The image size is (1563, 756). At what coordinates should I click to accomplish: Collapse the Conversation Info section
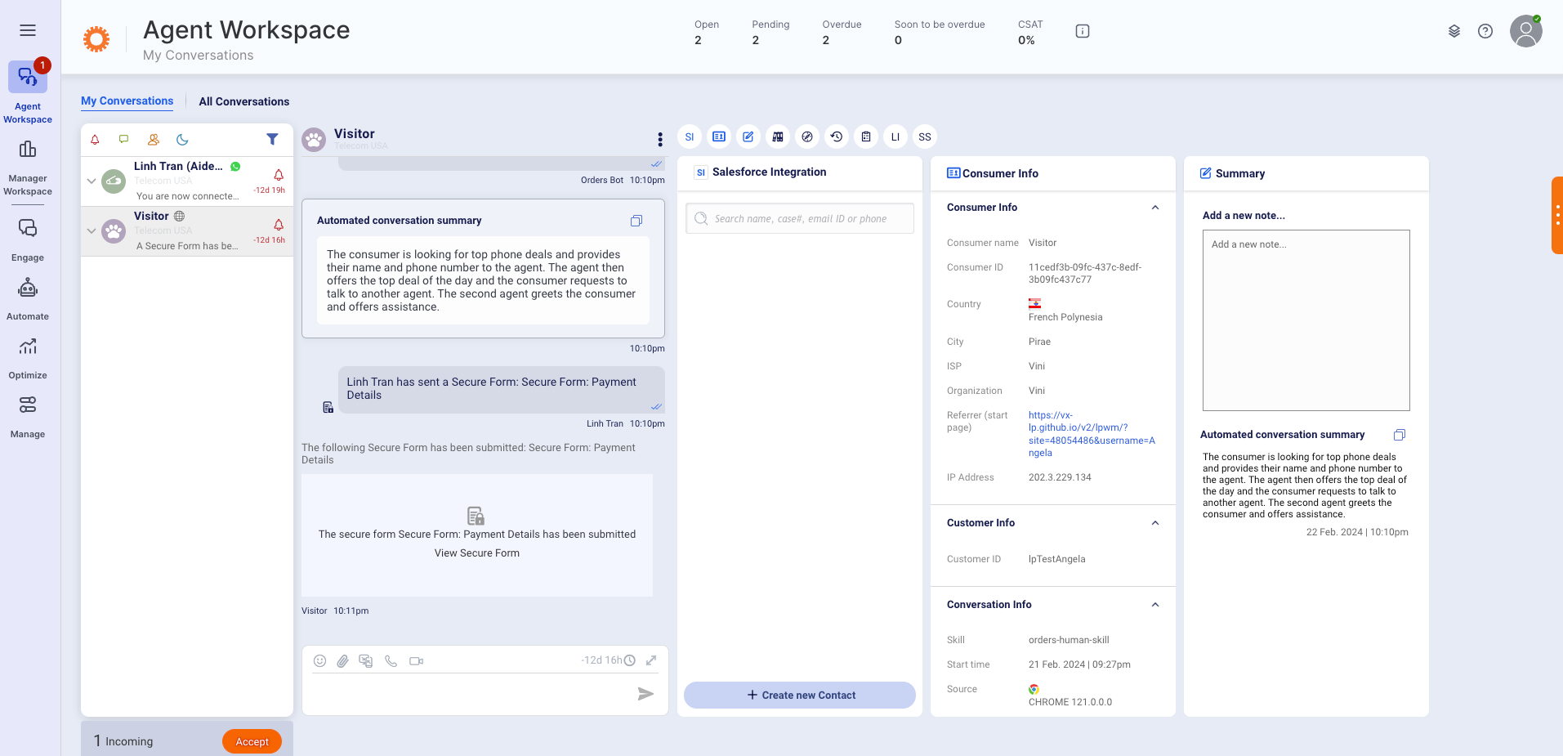point(1155,605)
